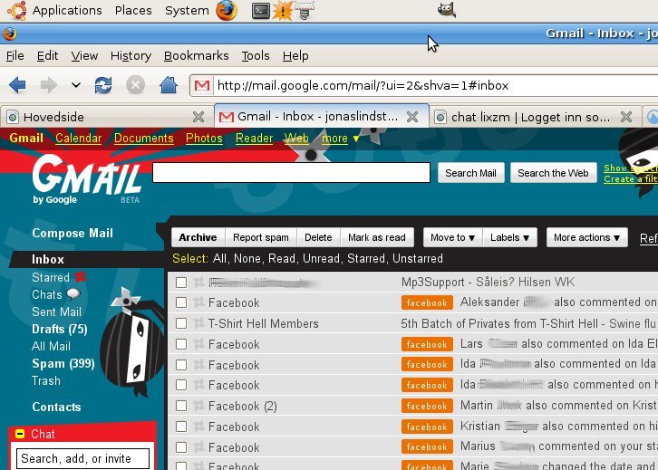Open the Help menu
The width and height of the screenshot is (658, 470).
click(x=295, y=56)
